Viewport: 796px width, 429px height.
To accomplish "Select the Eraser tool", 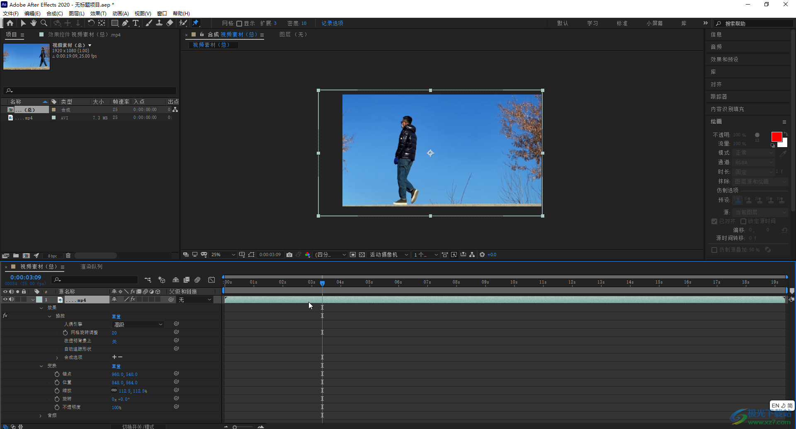I will click(x=170, y=23).
